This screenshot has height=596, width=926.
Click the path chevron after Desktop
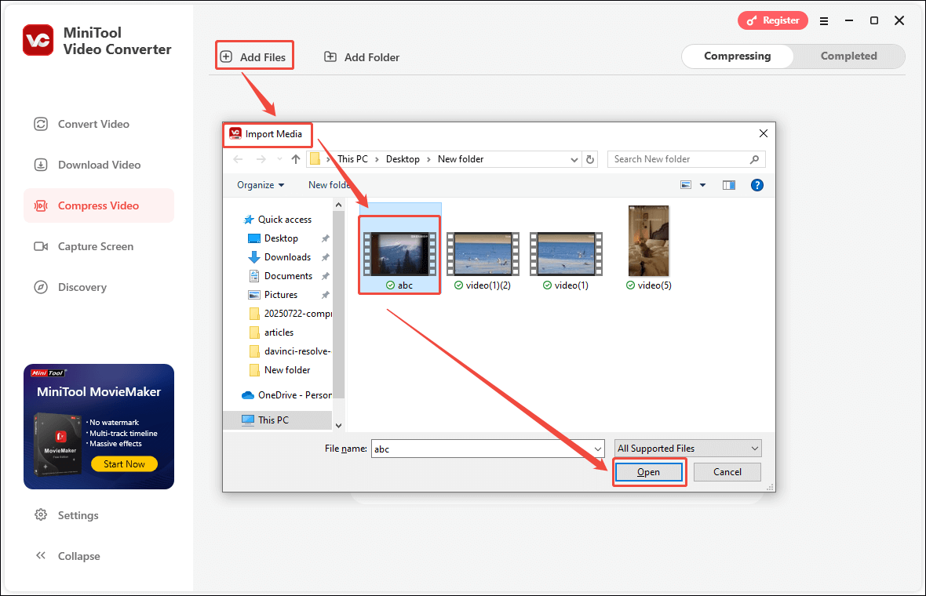coord(428,159)
